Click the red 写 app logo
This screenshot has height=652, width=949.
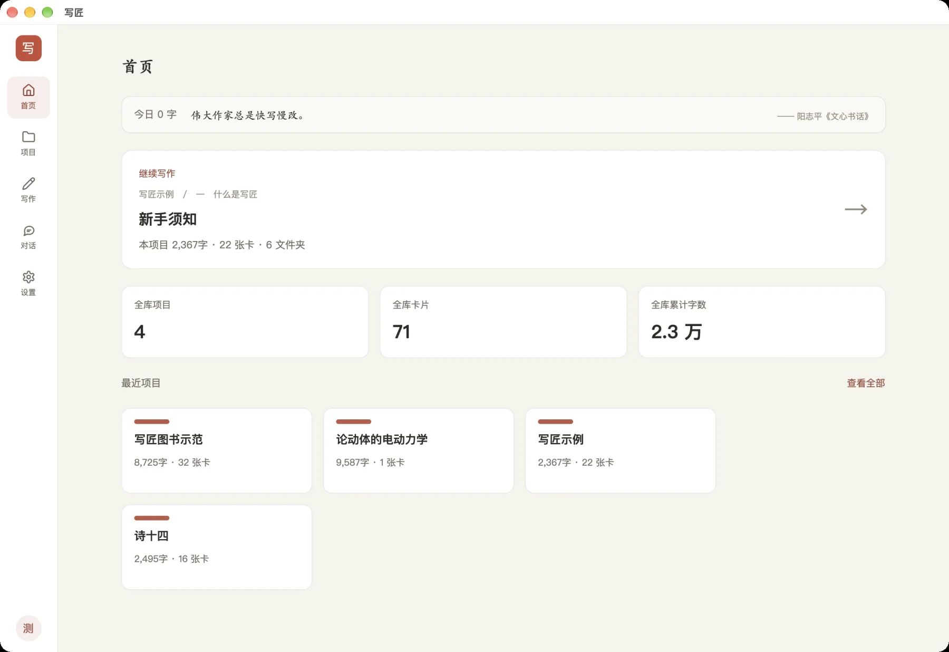pos(28,48)
